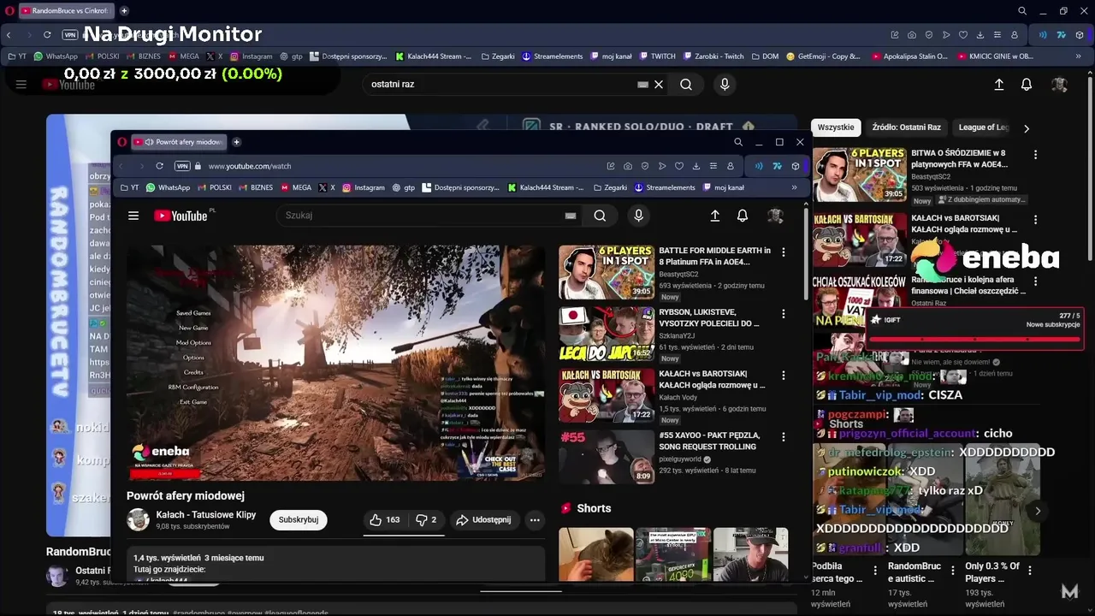
Task: Open downloads icon in front address bar
Action: [696, 166]
